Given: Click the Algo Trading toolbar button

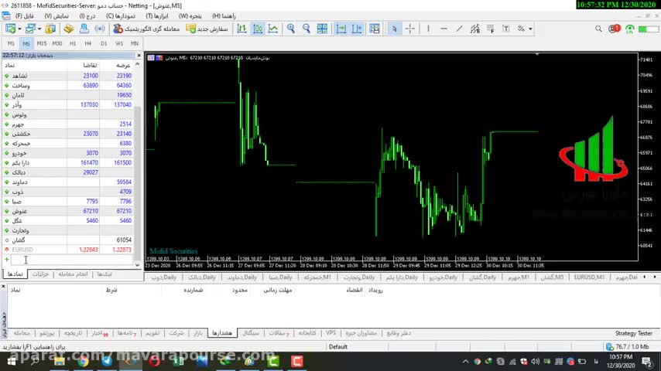Looking at the screenshot, I should click(x=147, y=29).
